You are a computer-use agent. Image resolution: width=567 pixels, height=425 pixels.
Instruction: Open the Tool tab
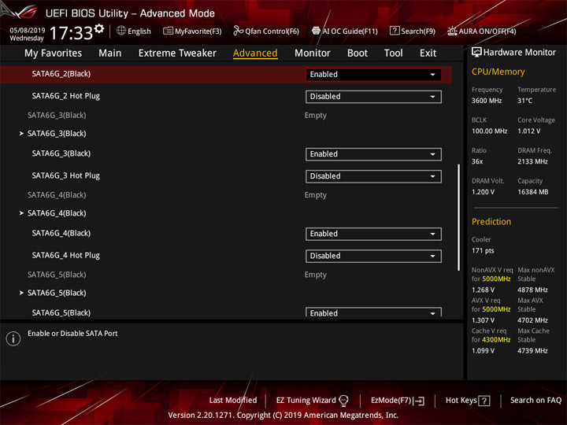(x=393, y=54)
